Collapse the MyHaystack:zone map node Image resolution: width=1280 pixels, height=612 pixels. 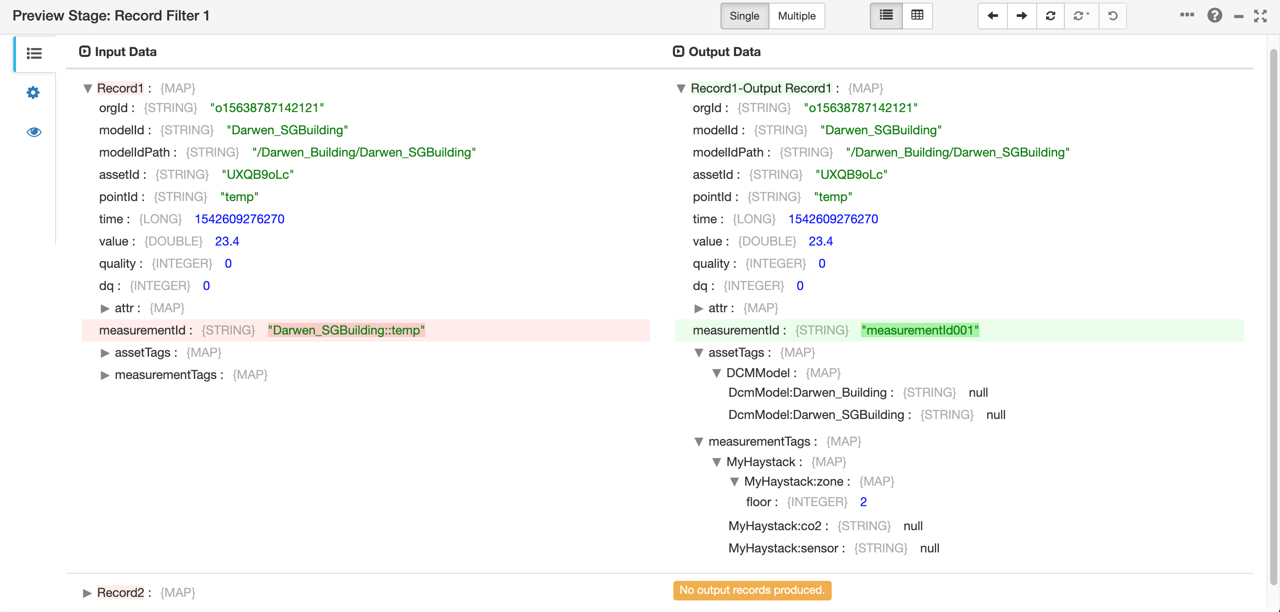(x=734, y=481)
